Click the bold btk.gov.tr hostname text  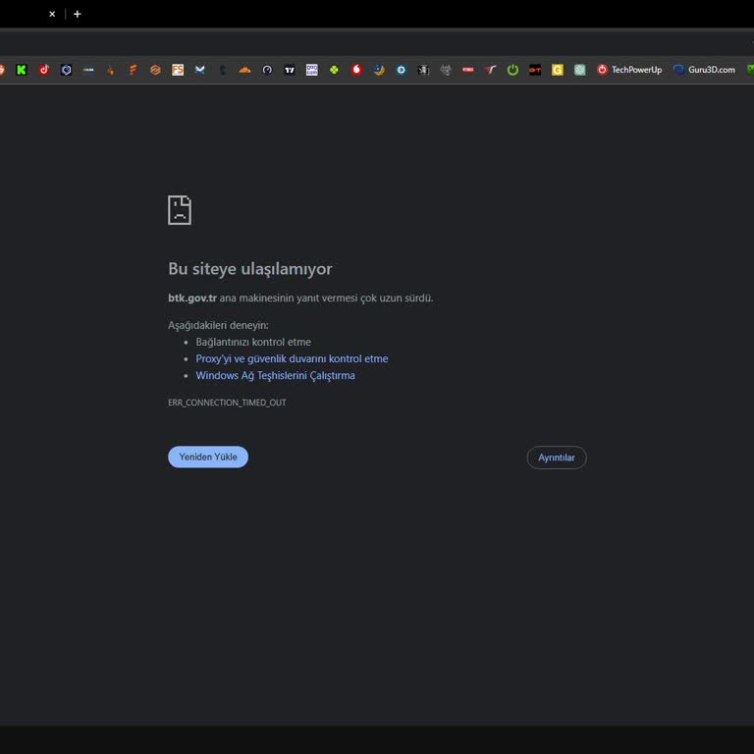coord(192,298)
